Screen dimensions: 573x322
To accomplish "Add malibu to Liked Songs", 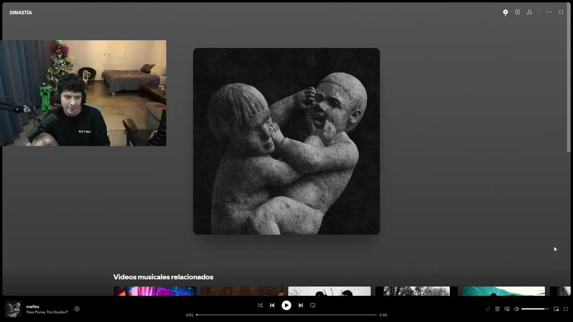I will pos(77,309).
